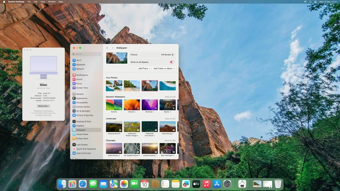This screenshot has height=191, width=340.
Task: Go forward in System Settings
Action: 112,48
